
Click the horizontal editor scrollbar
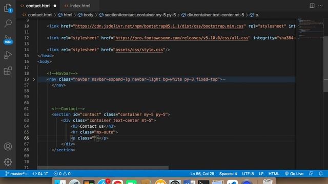[103, 168]
